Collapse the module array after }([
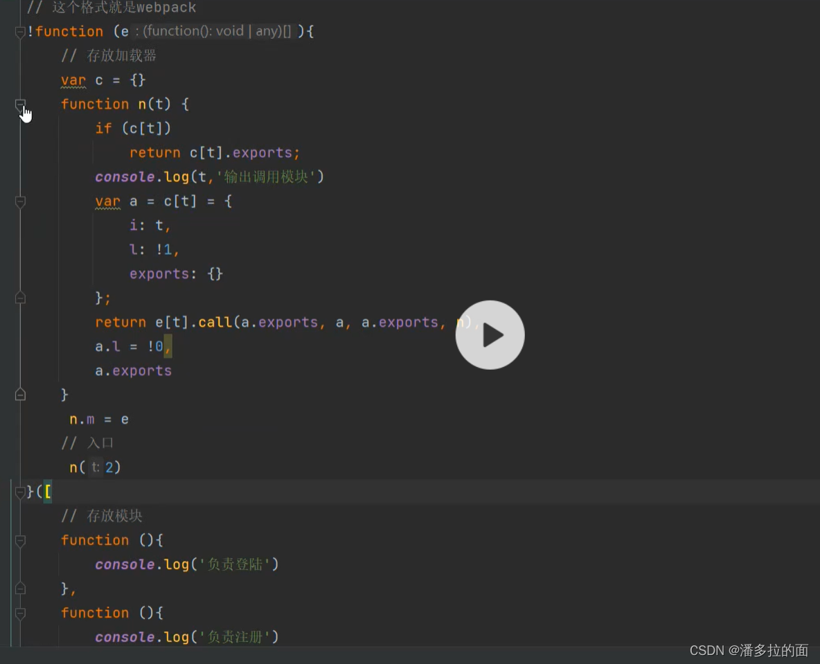The image size is (820, 664). click(19, 492)
